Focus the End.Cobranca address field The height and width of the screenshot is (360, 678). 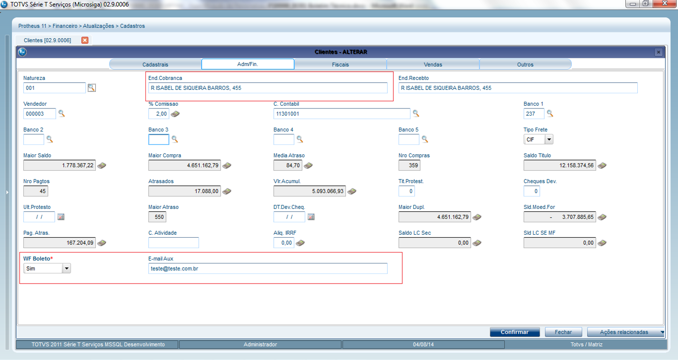tap(267, 88)
